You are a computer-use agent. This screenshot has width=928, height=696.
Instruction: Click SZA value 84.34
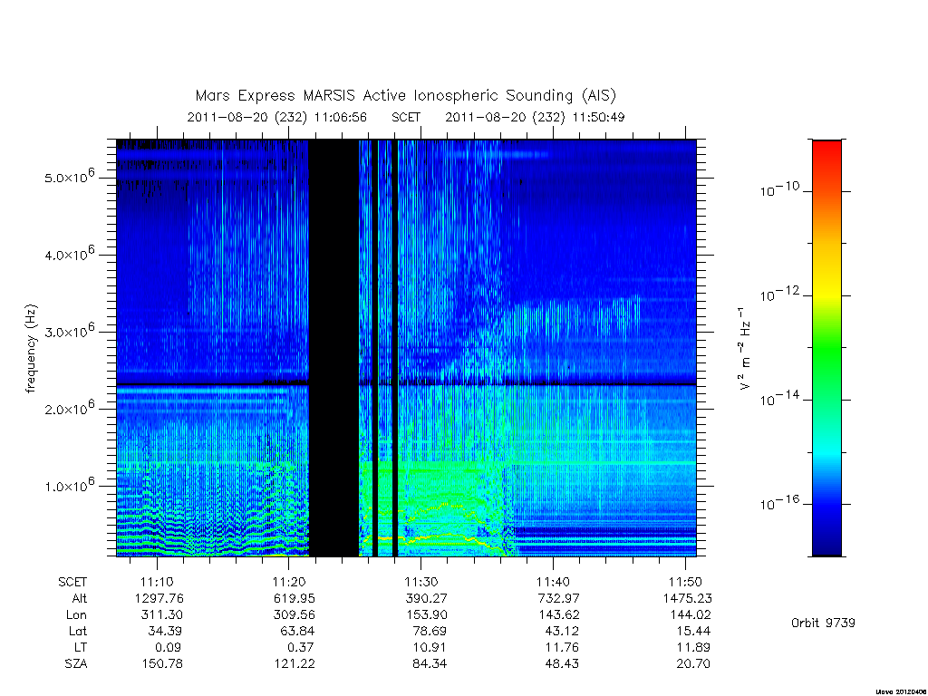[429, 663]
